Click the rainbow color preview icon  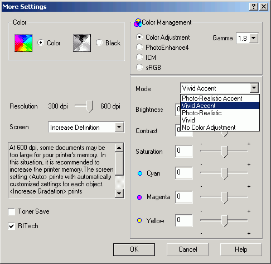click(23, 43)
